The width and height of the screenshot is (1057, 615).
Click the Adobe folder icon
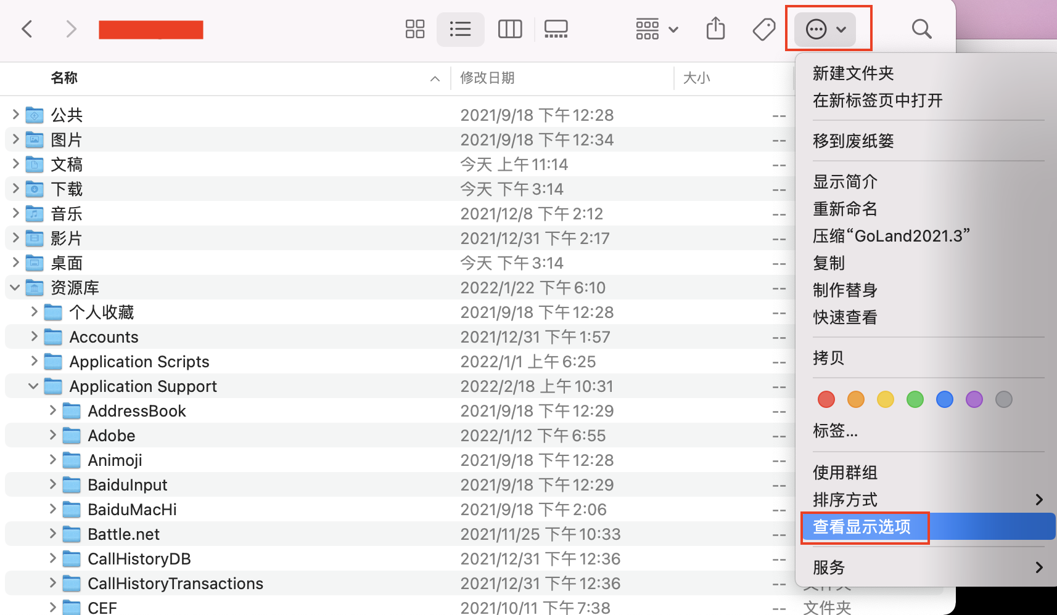pyautogui.click(x=72, y=436)
